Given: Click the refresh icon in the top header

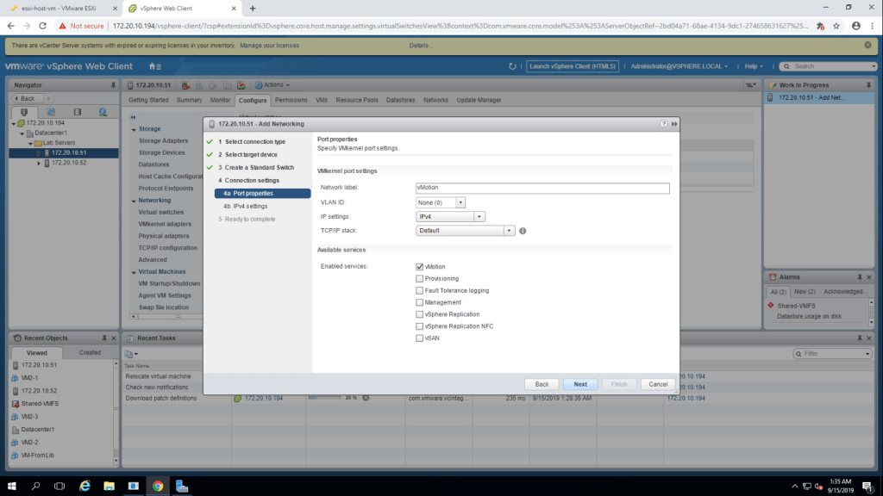Looking at the screenshot, I should tap(512, 66).
